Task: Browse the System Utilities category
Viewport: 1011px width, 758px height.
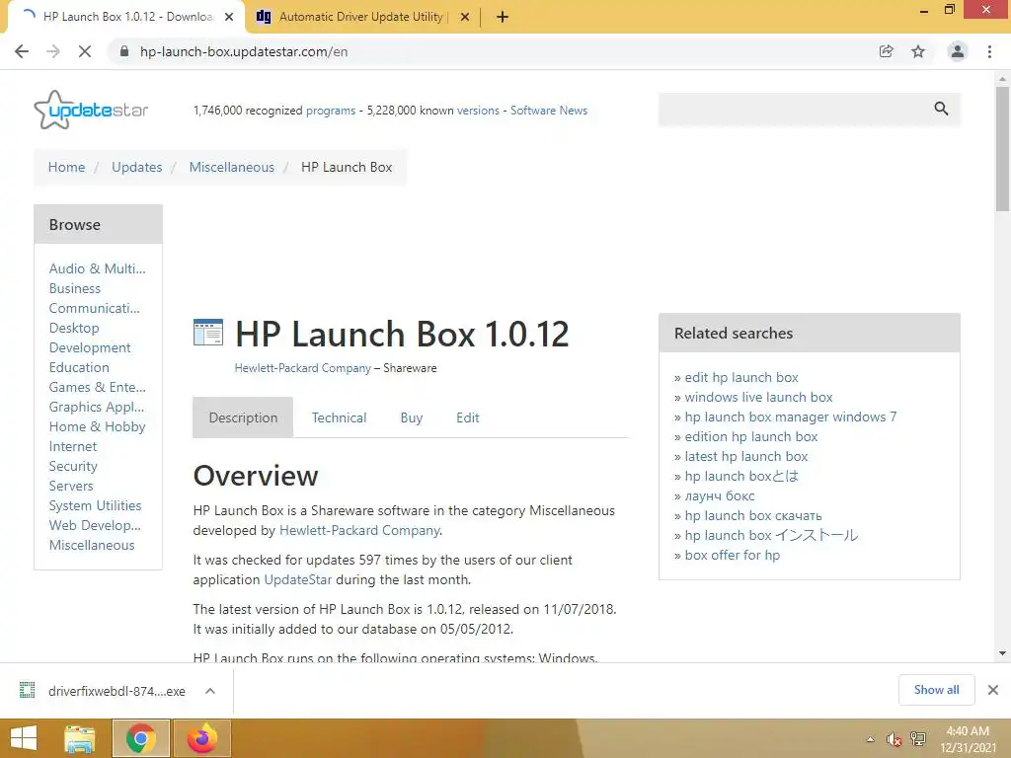Action: click(x=95, y=506)
